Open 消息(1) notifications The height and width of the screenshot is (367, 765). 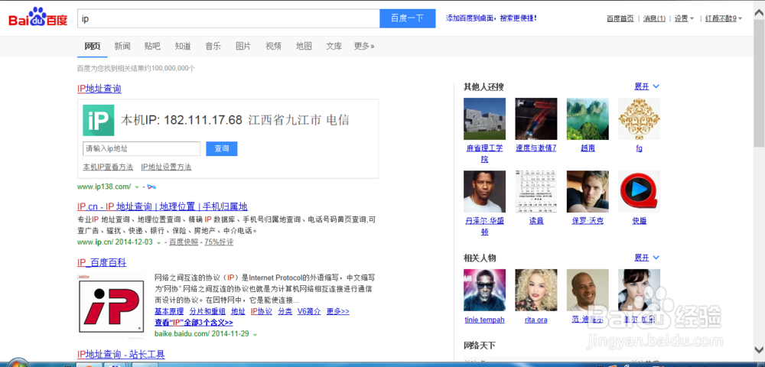(654, 18)
